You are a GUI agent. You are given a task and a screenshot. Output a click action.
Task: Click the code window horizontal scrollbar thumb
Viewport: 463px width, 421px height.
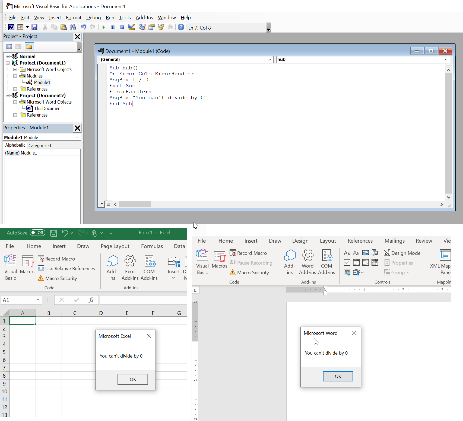tap(135, 204)
